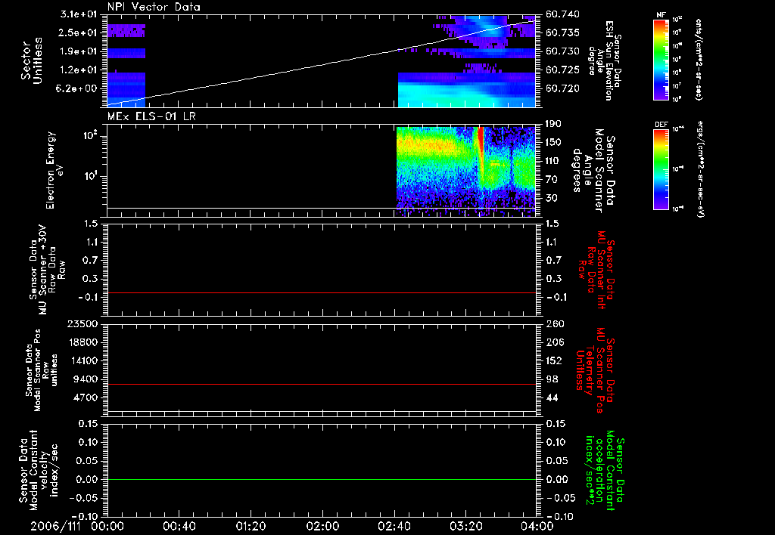Click the 'Sector Unitless' axis label
Image resolution: width=775 pixels, height=535 pixels.
pos(32,60)
